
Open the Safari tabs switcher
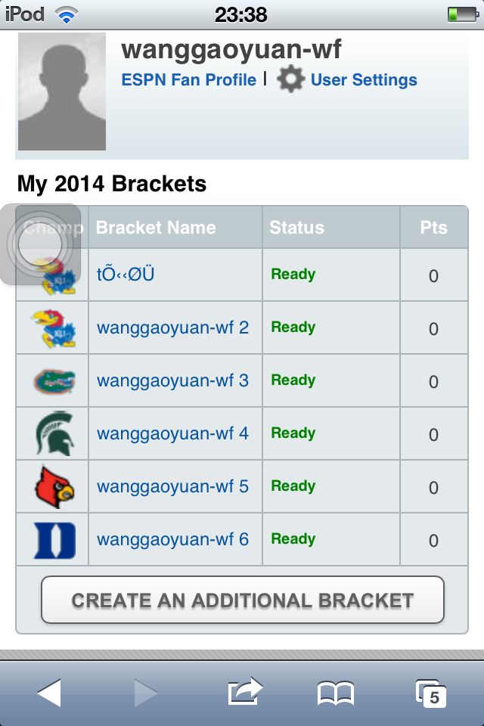tap(431, 693)
